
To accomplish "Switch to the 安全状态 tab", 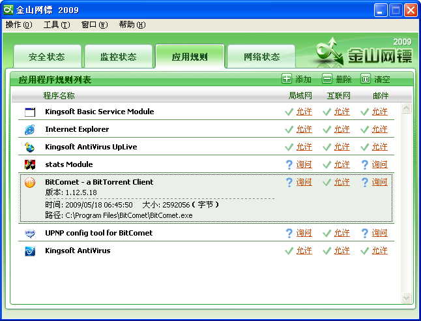I will coord(48,57).
